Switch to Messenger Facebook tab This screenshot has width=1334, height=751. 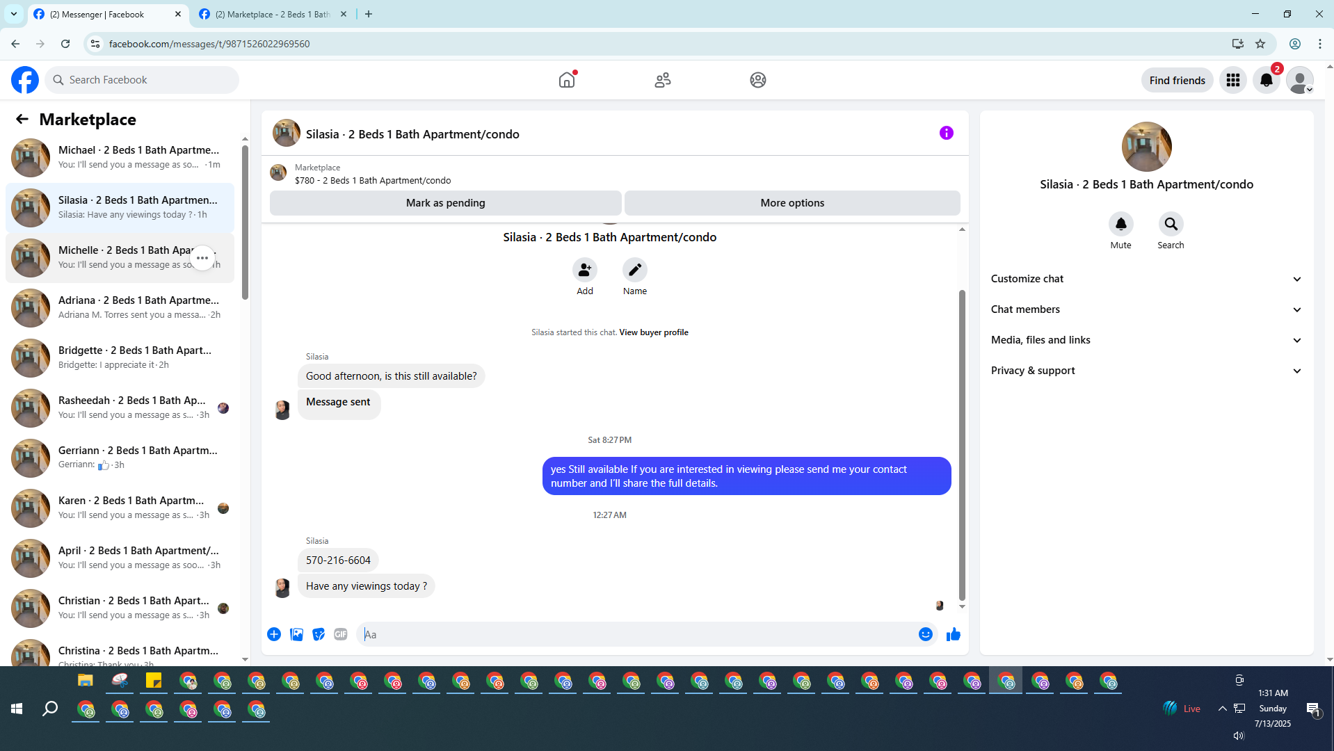pos(108,14)
